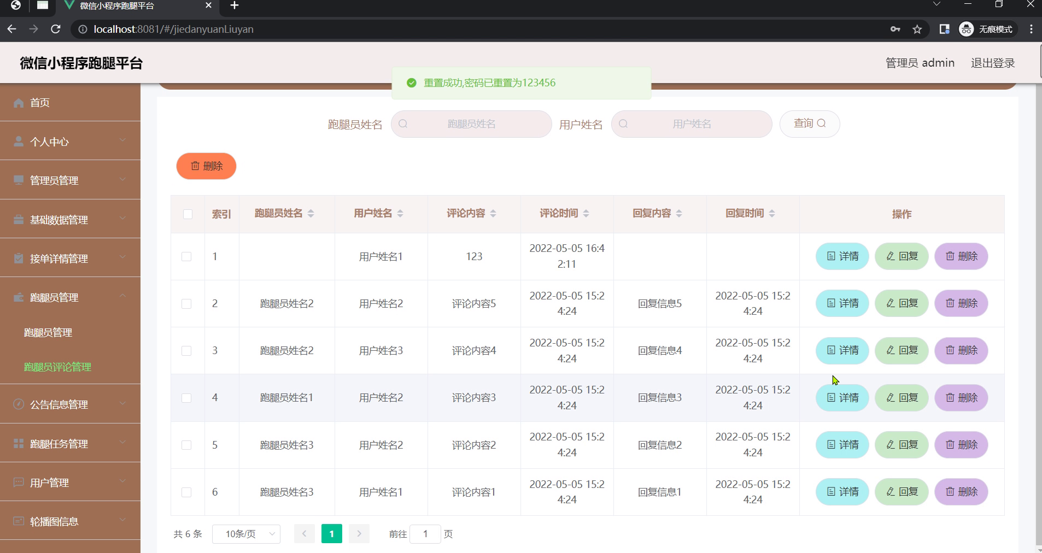Screen dimensions: 1042x553
Task: Click 删除 for row 1
Action: pos(961,256)
